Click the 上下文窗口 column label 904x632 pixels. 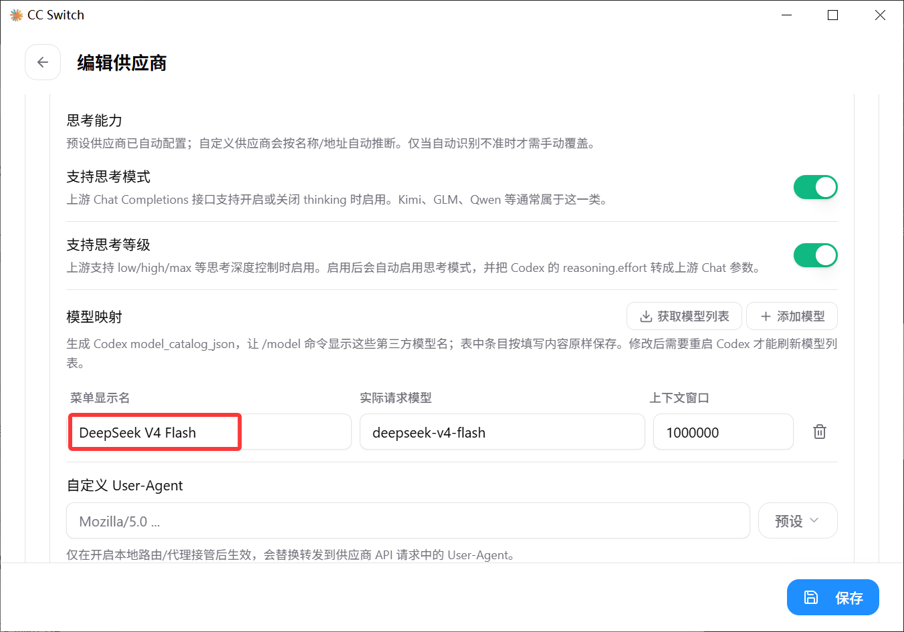coord(679,398)
